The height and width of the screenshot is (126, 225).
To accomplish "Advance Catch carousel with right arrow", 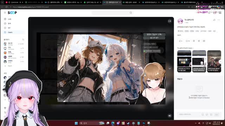I will 220,62.
